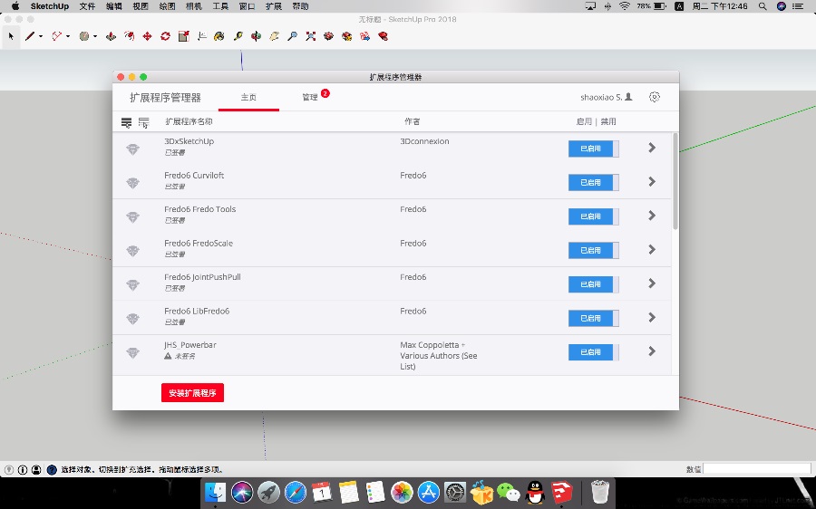816x509 pixels.
Task: Click the Instructor question mark icon
Action: pyautogui.click(x=52, y=469)
